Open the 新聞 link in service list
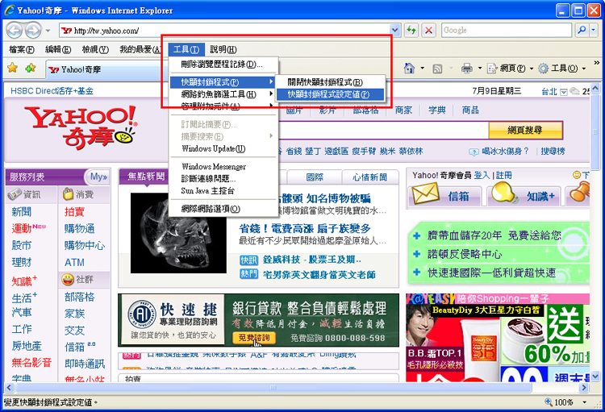Viewport: 605px width, 412px height. coord(22,211)
